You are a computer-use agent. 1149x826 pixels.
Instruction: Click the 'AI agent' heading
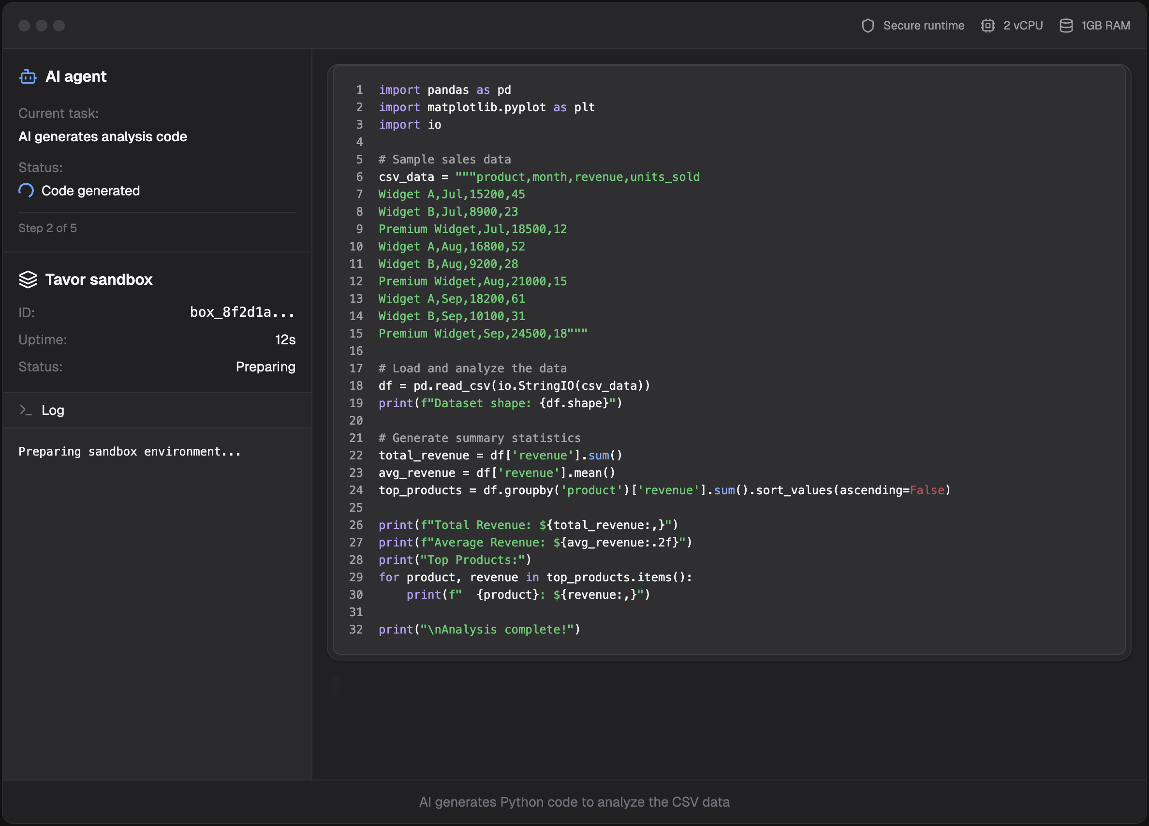(x=76, y=76)
